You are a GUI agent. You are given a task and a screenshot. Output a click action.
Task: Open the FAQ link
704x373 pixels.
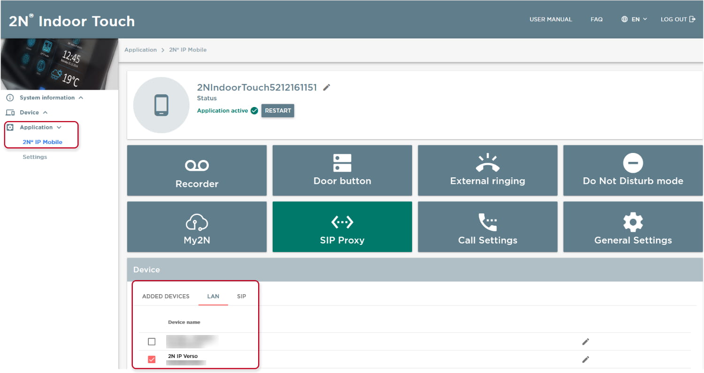tap(597, 19)
